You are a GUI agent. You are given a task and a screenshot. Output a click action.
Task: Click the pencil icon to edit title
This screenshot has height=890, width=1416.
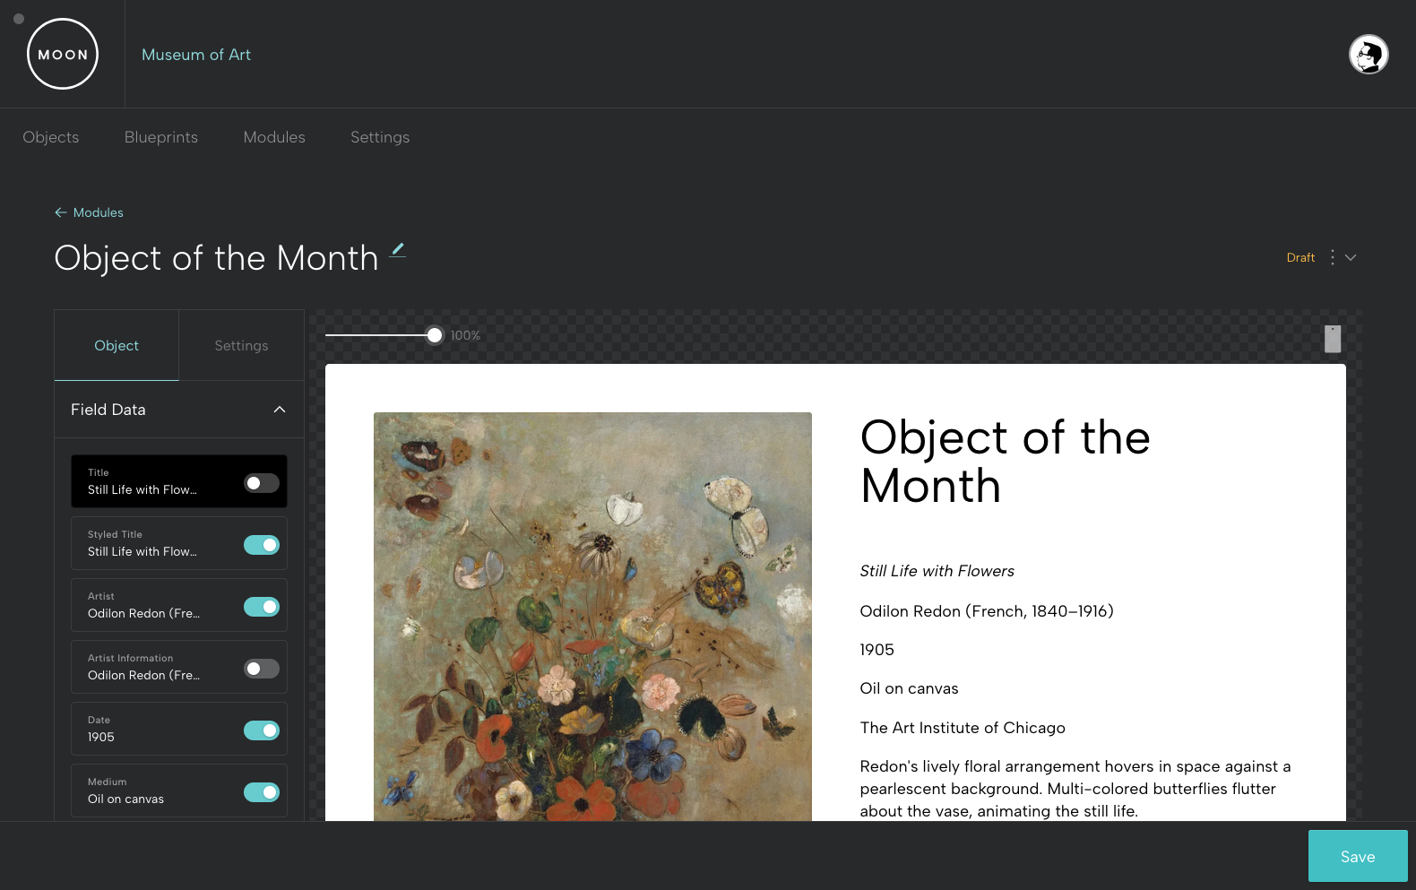tap(398, 250)
